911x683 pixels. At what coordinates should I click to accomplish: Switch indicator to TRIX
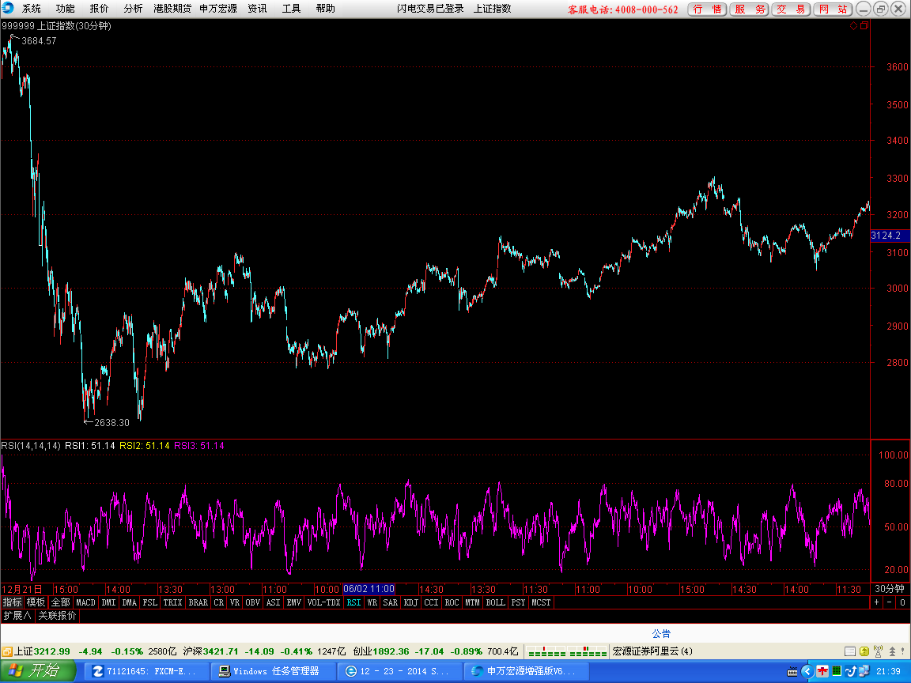click(x=172, y=602)
